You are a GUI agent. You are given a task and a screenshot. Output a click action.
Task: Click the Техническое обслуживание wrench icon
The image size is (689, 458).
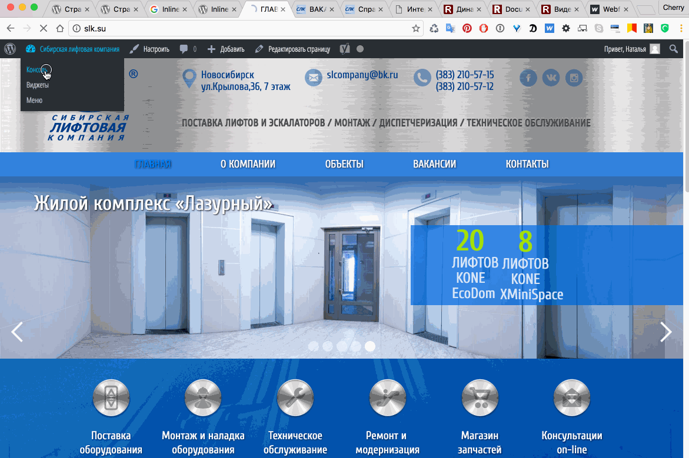point(295,398)
